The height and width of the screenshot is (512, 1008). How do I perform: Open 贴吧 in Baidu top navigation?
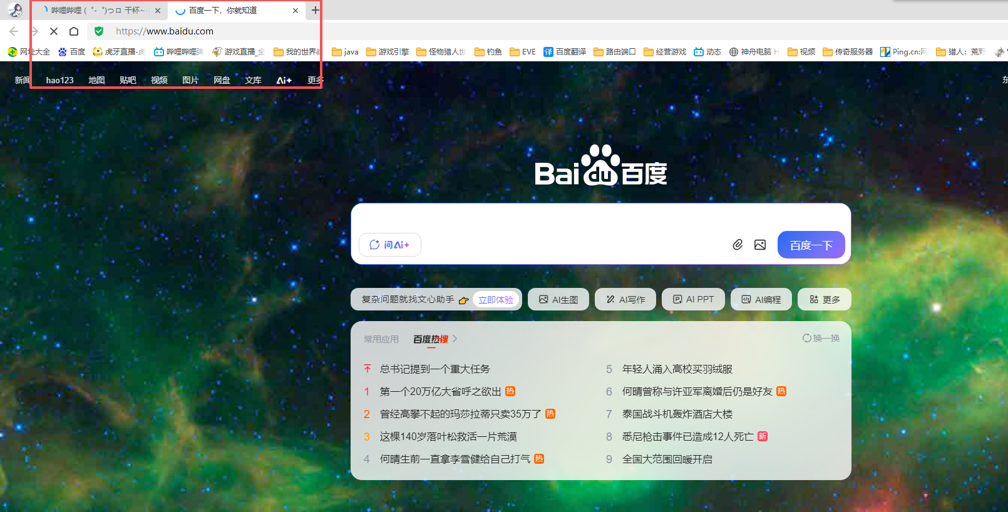(128, 80)
